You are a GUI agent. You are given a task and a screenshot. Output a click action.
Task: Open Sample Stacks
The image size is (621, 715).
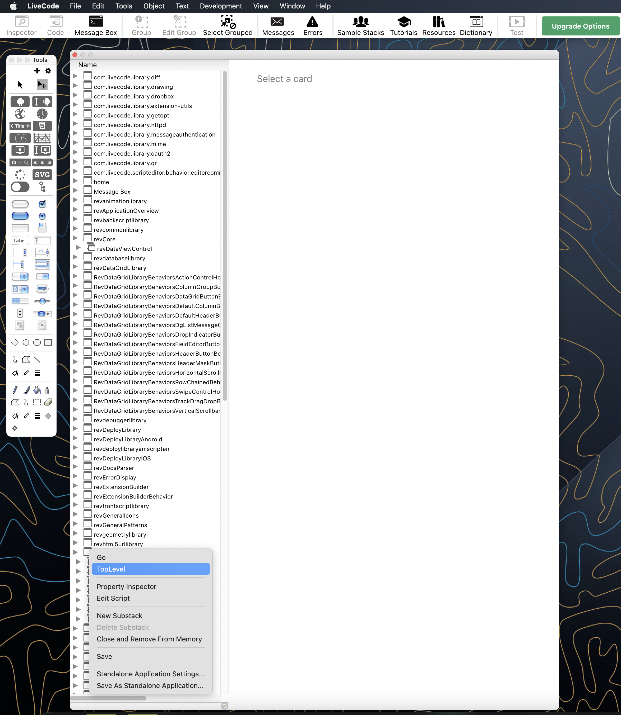[x=360, y=26]
